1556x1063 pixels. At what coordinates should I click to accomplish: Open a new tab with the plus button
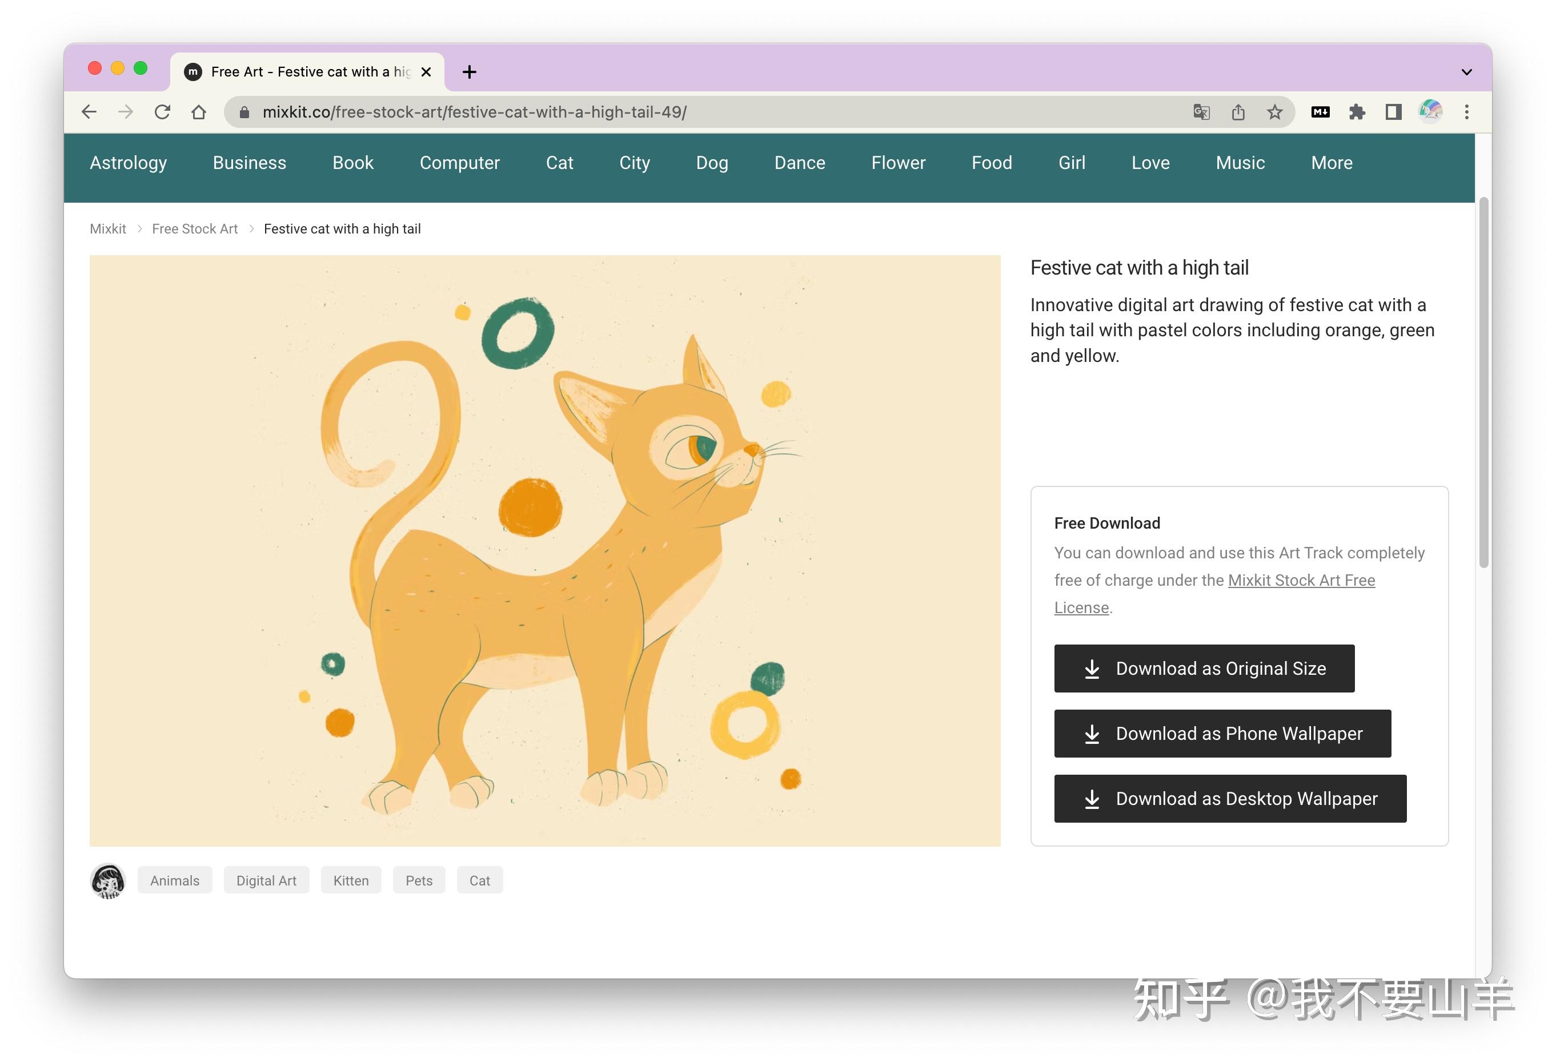pos(470,71)
